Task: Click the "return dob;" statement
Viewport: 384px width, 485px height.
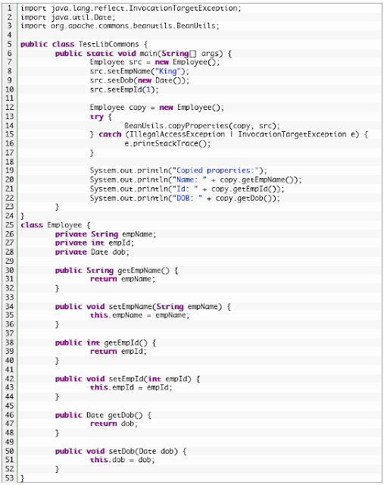Action: click(114, 424)
